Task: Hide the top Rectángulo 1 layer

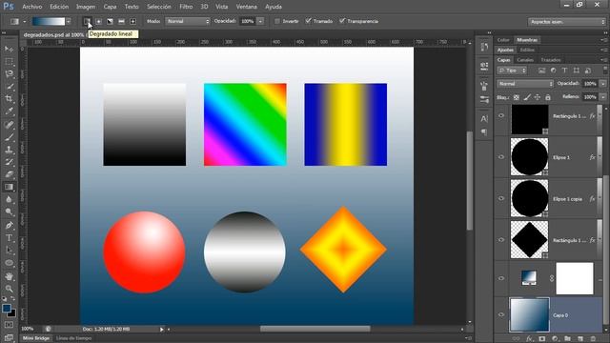Action: tap(501, 116)
